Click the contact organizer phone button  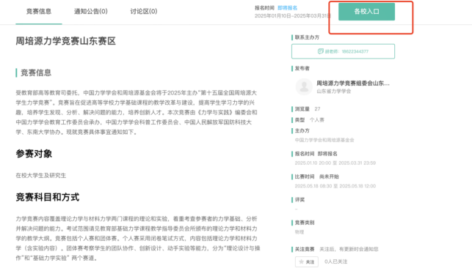click(343, 51)
